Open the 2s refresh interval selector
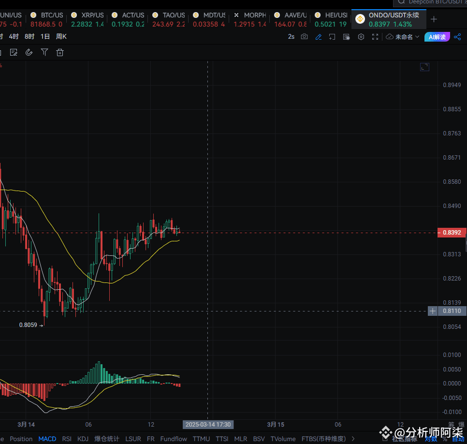Viewport: 467px width, 444px height. click(x=291, y=36)
